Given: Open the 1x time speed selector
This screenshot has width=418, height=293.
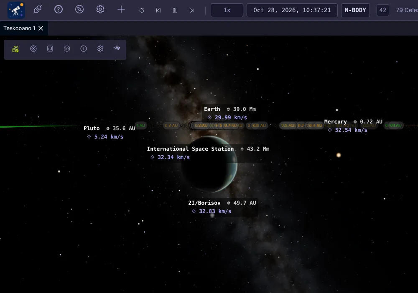Looking at the screenshot, I should pyautogui.click(x=227, y=10).
